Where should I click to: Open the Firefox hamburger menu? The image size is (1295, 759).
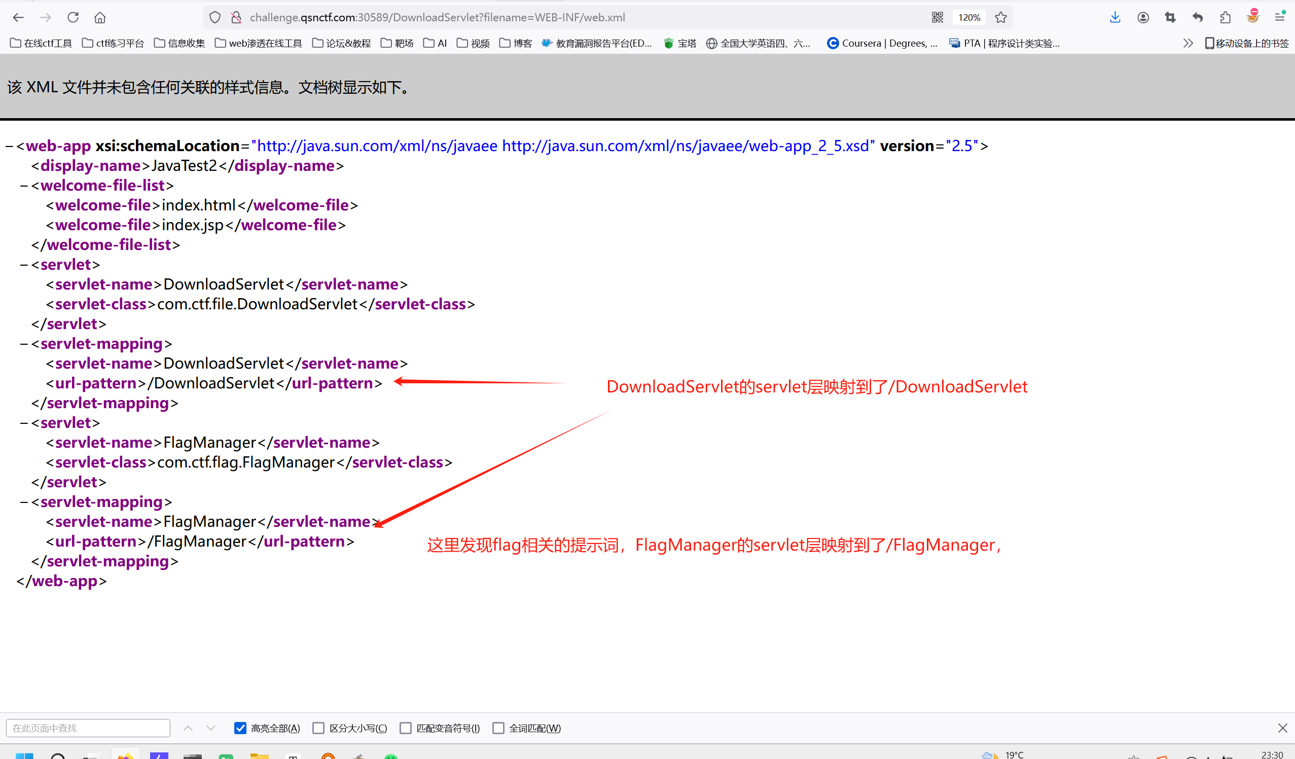(x=1280, y=17)
